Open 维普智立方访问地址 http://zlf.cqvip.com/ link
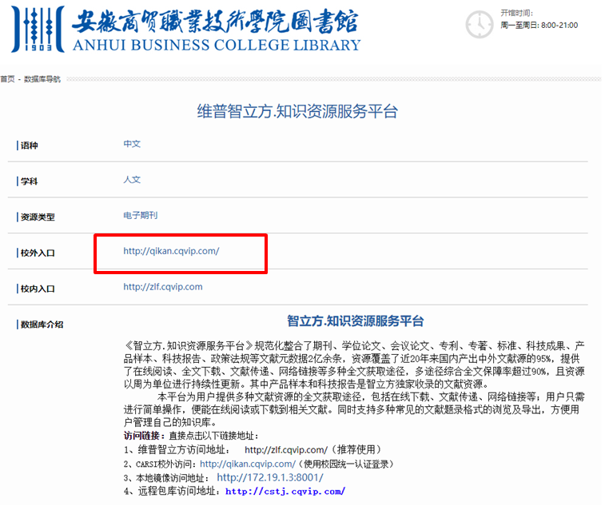This screenshot has width=609, height=506. point(286,450)
